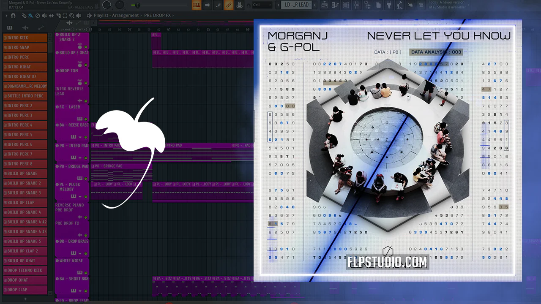Viewport: 541px width, 304px height.
Task: Adjust the main volume knob
Action: point(107,5)
